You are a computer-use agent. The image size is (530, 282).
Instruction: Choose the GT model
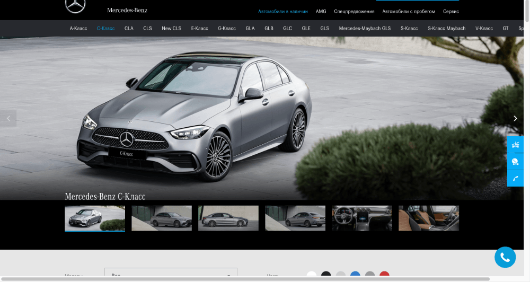pos(505,29)
